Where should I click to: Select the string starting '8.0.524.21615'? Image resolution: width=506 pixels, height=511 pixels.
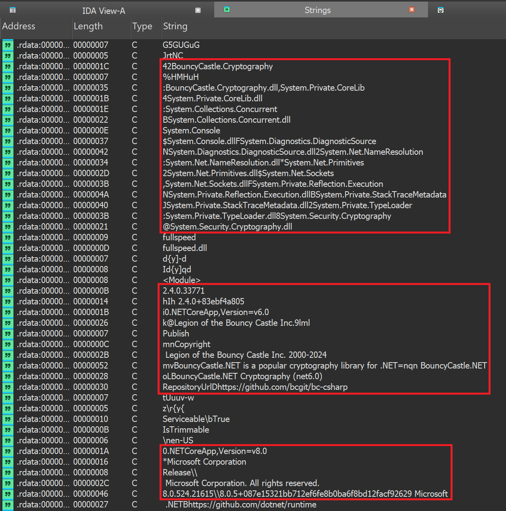pos(305,494)
